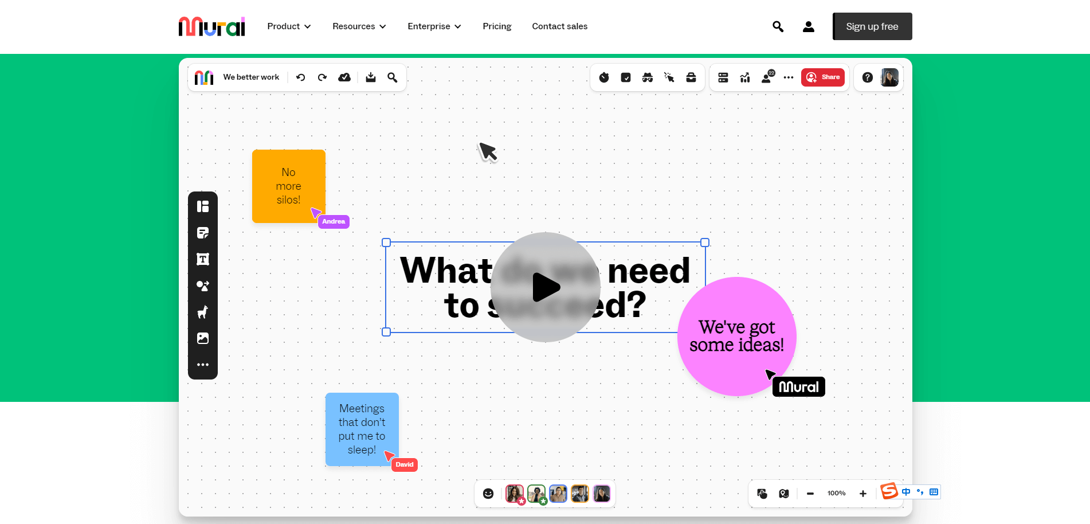Click the red Share button
This screenshot has width=1090, height=524.
[823, 77]
